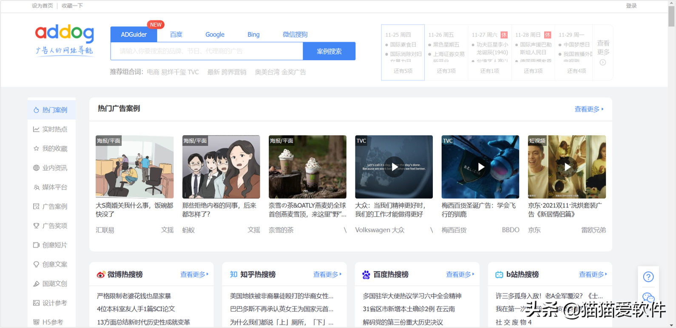The image size is (676, 328).
Task: Click the 实时热点 chart icon
Action: (36, 129)
